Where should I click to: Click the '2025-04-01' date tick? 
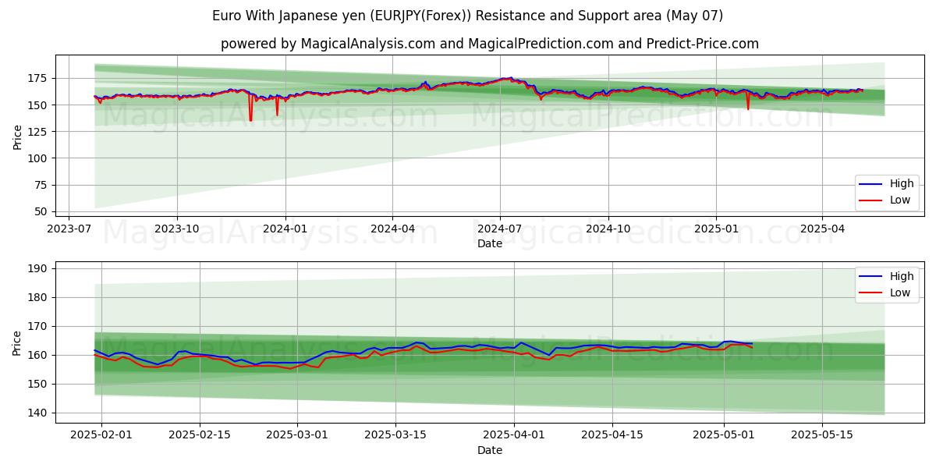pyautogui.click(x=514, y=435)
